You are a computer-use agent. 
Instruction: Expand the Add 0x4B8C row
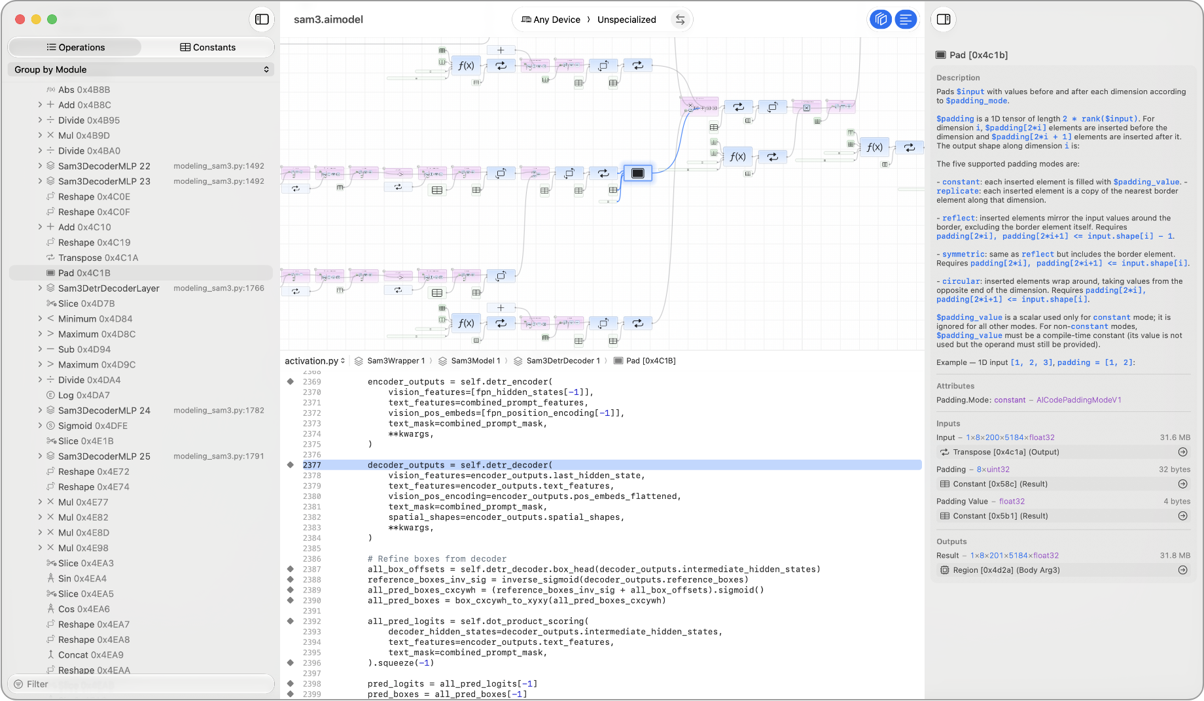pos(40,105)
